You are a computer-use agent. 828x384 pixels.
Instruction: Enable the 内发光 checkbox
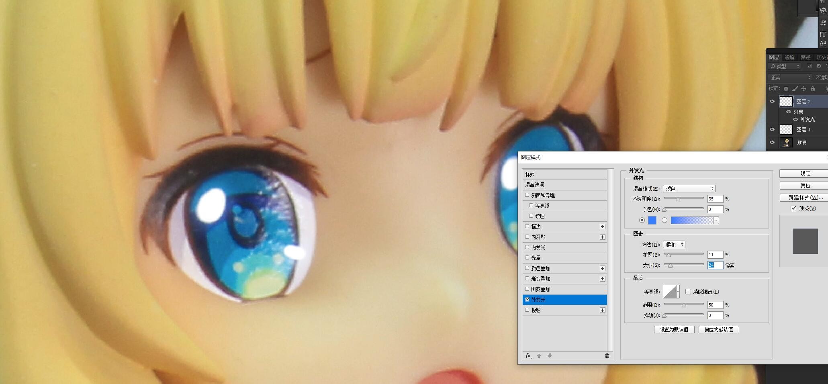(527, 247)
